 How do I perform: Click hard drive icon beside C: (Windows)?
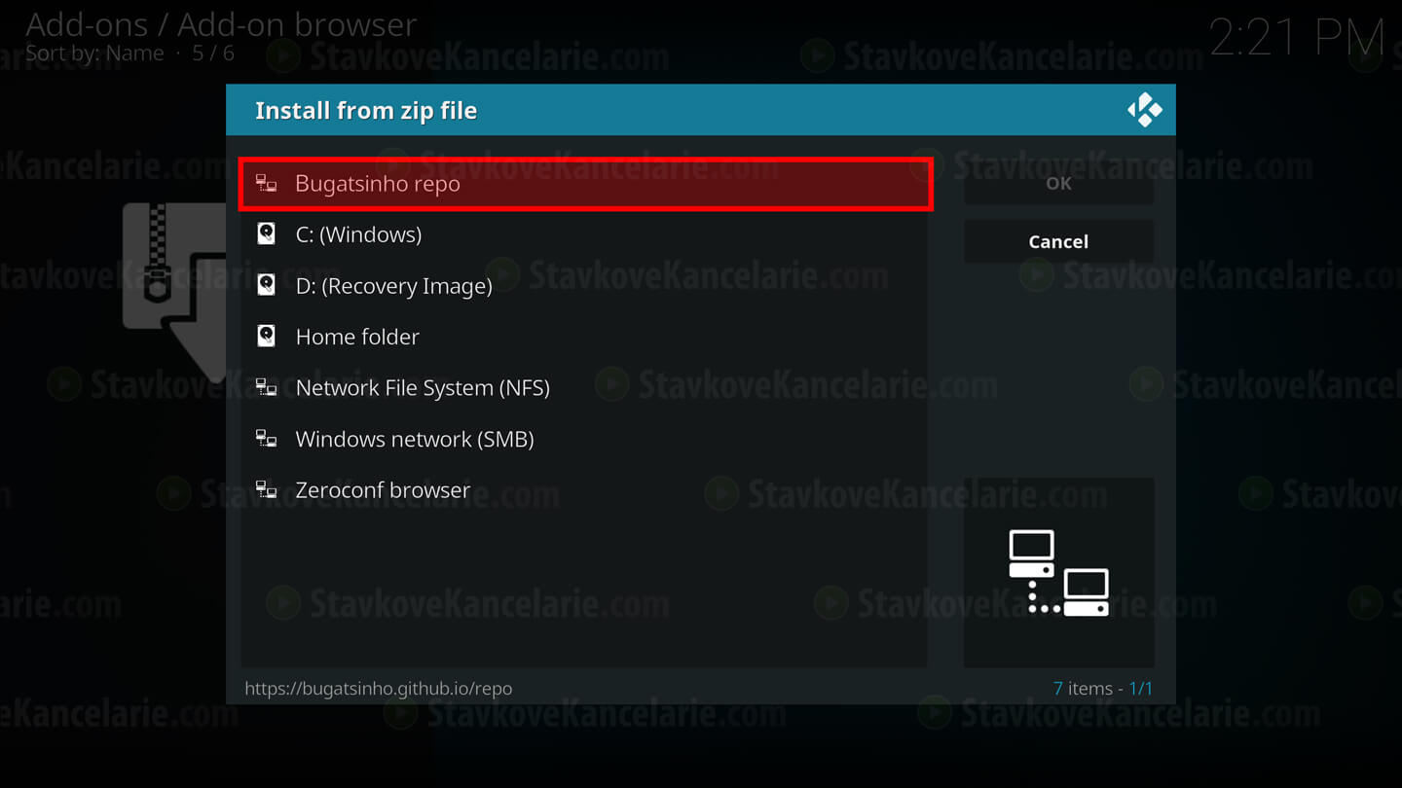pos(266,233)
